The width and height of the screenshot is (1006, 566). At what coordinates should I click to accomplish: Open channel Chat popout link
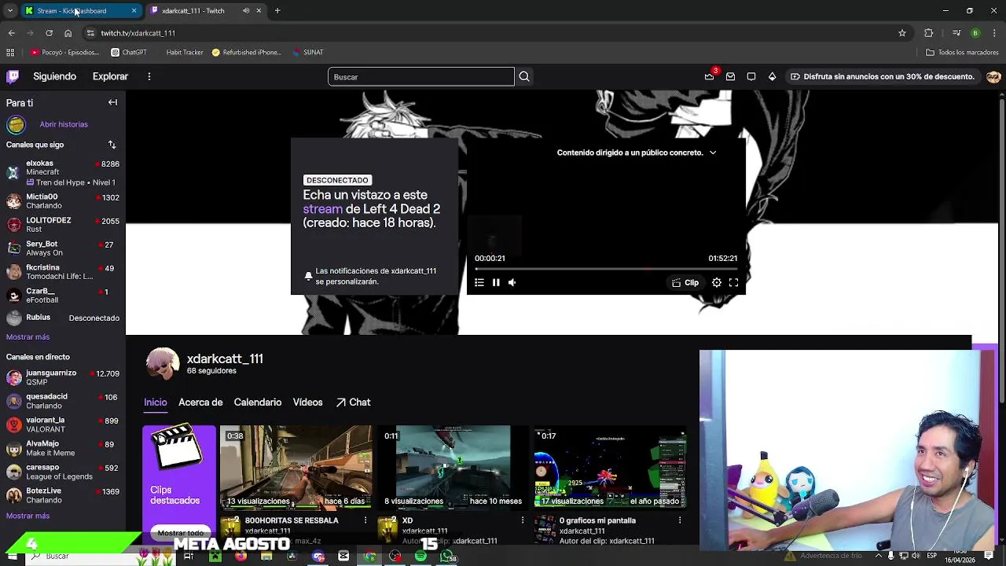tap(353, 402)
